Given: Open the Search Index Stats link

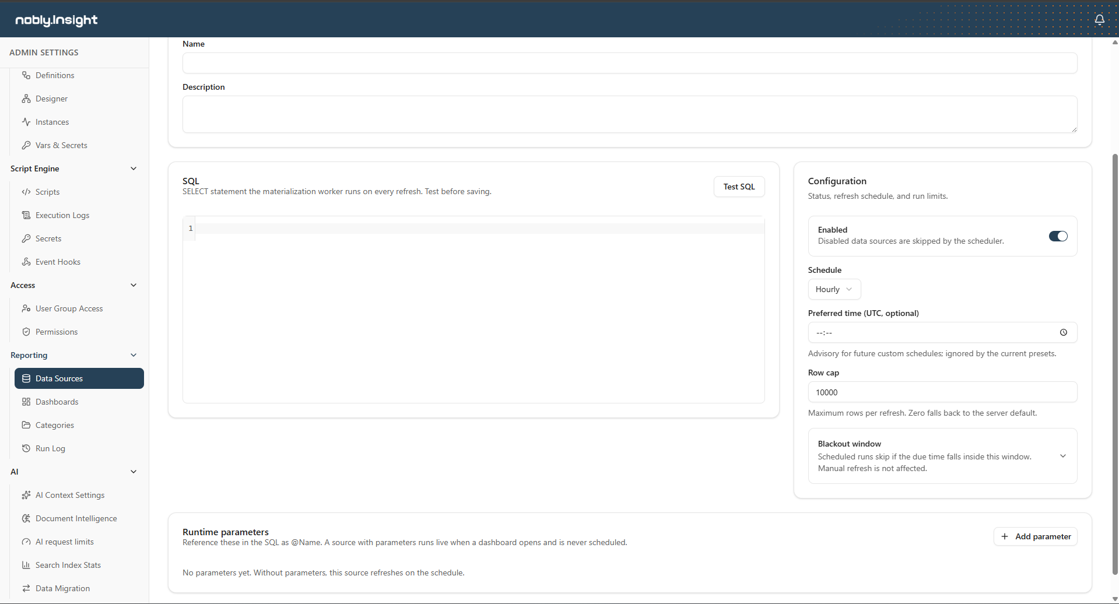Looking at the screenshot, I should [79, 565].
